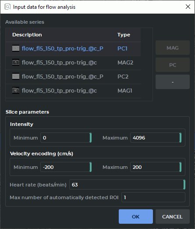Close the flow analysis dialog window
195x229 pixels.
(x=188, y=7)
